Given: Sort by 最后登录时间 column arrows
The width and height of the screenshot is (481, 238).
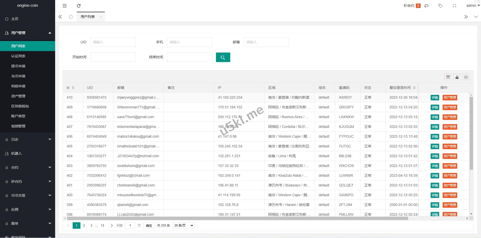Looking at the screenshot, I should (414, 88).
